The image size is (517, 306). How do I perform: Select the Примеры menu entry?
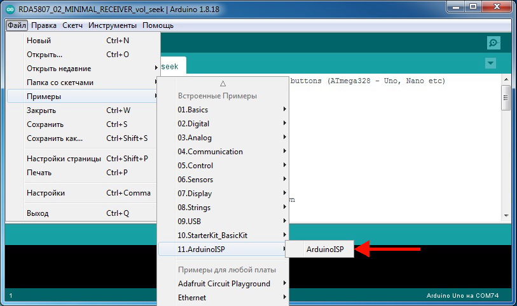pyautogui.click(x=82, y=96)
